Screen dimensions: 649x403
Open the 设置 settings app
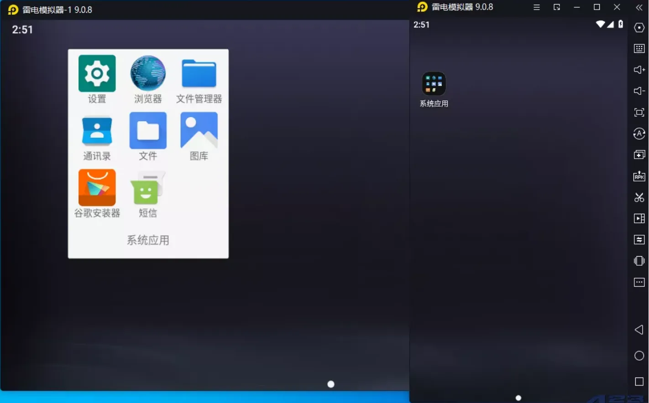pos(97,74)
